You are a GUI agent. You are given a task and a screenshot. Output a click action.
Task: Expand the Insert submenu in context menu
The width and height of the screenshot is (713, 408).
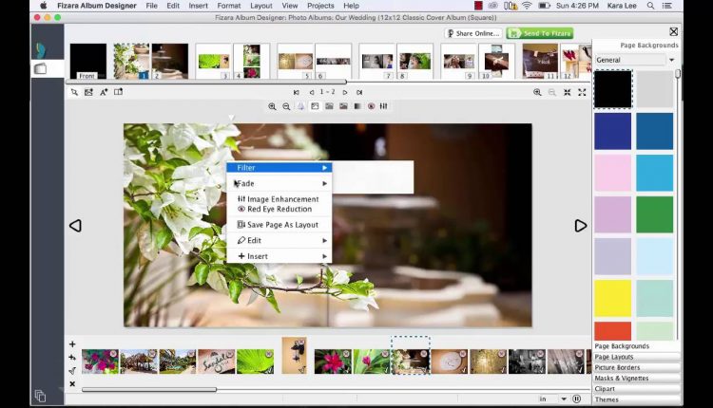(279, 256)
